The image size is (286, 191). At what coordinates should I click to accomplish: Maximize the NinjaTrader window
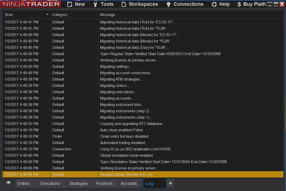pos(276,4)
